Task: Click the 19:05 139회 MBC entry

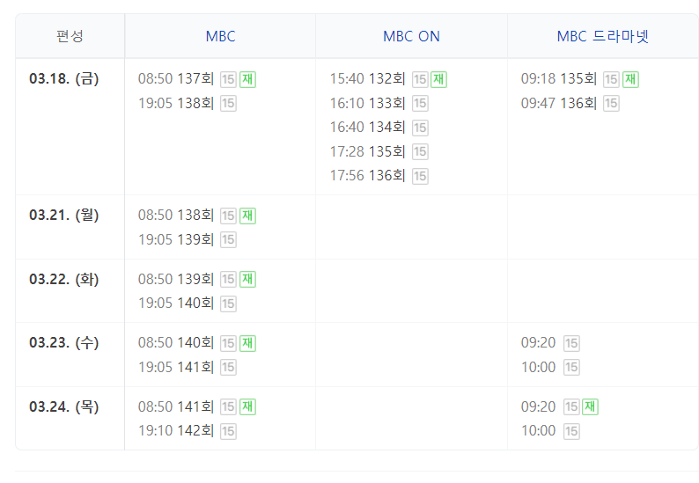Action: 176,239
